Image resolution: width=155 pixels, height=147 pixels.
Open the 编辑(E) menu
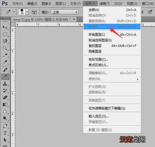coord(32,4)
